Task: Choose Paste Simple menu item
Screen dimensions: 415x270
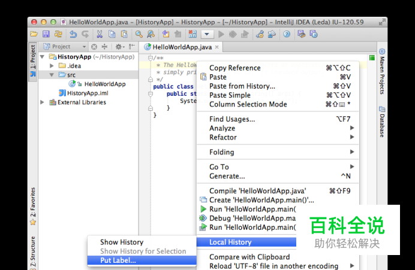Action: click(x=278, y=95)
